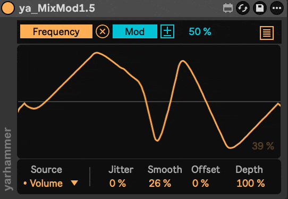Click the 50 % modulation amount value
Screen dimensions: 288x199
tap(200, 31)
